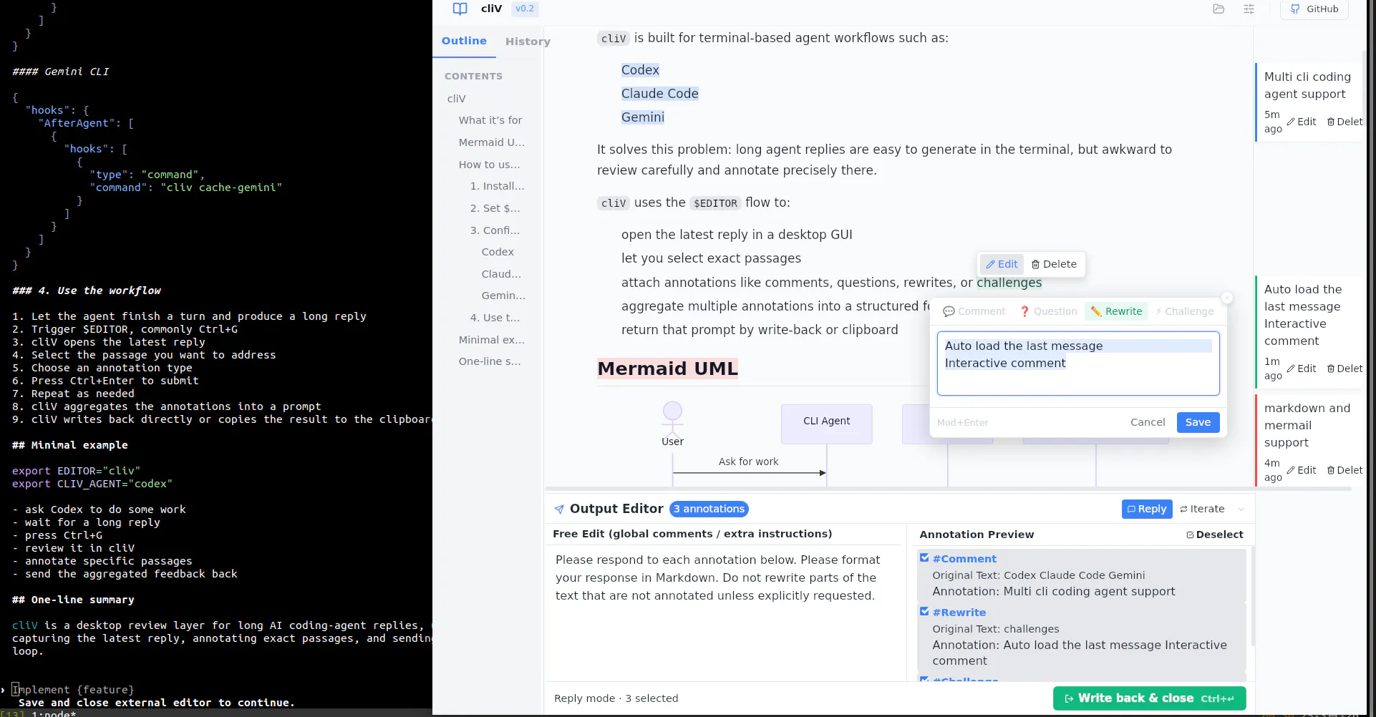Edit the Auto load the last message card
Screen dimensions: 1376x717
1302,369
